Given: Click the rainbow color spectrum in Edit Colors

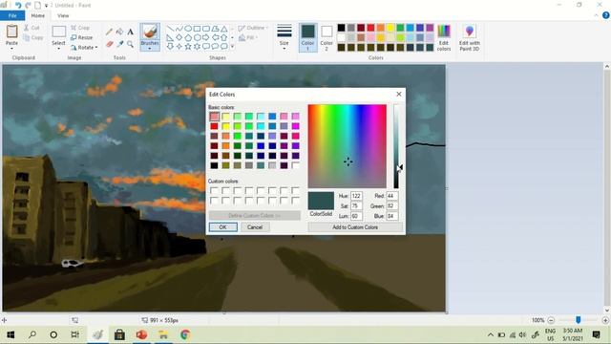Looking at the screenshot, I should pyautogui.click(x=348, y=146).
